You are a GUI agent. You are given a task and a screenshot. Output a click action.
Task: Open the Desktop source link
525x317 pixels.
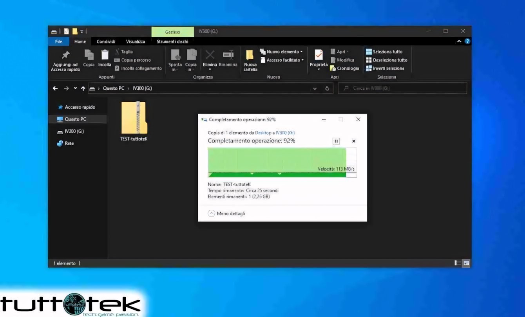coord(263,133)
